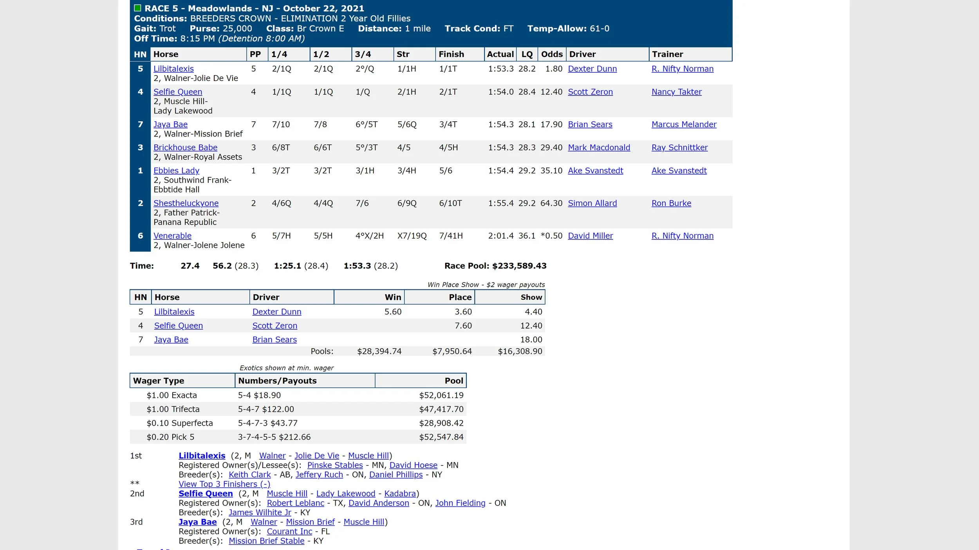Open Jaya Bae in payouts table
This screenshot has height=550, width=979.
[171, 340]
